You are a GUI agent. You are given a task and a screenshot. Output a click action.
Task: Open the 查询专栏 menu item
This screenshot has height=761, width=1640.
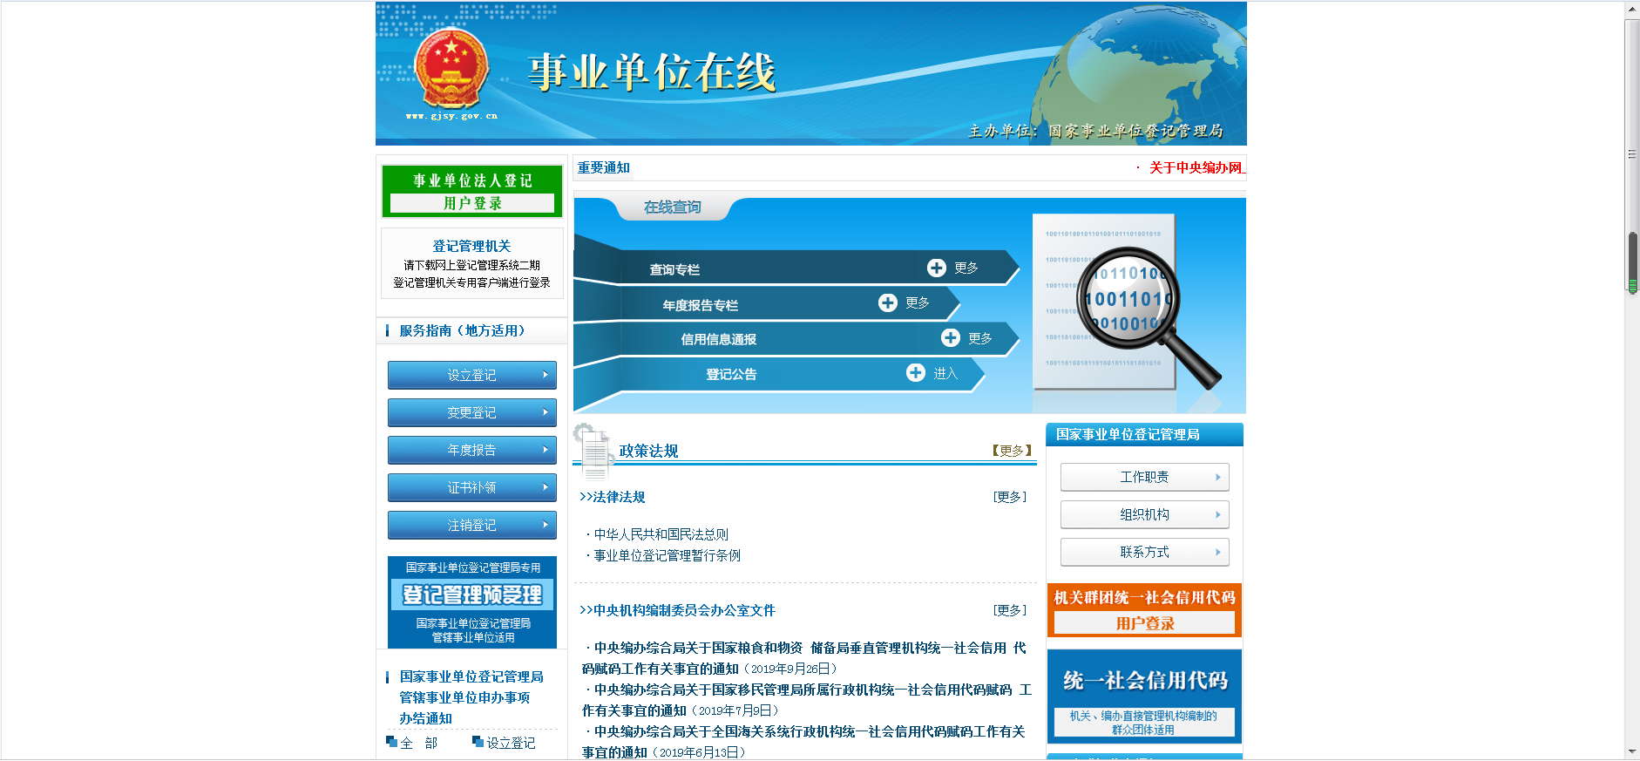coord(674,269)
